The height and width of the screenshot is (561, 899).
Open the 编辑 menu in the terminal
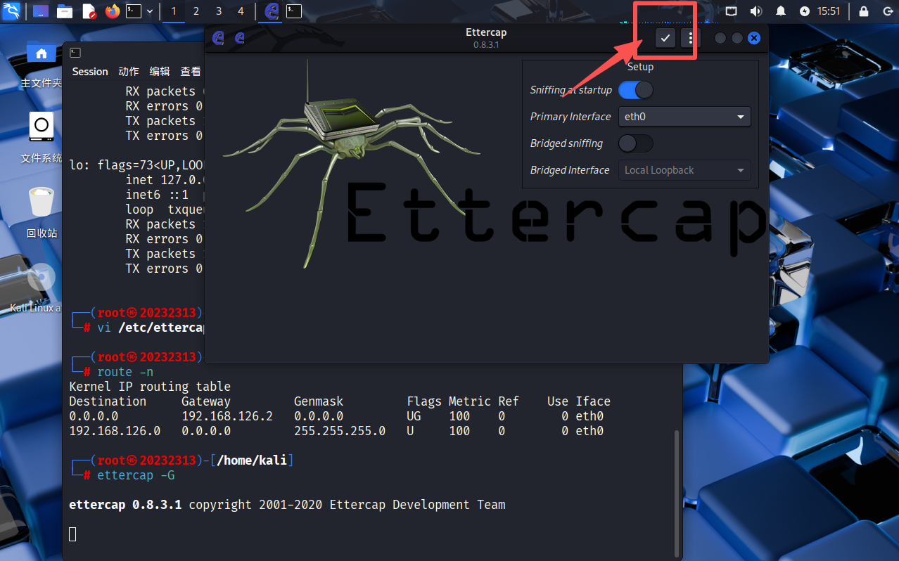coord(160,71)
